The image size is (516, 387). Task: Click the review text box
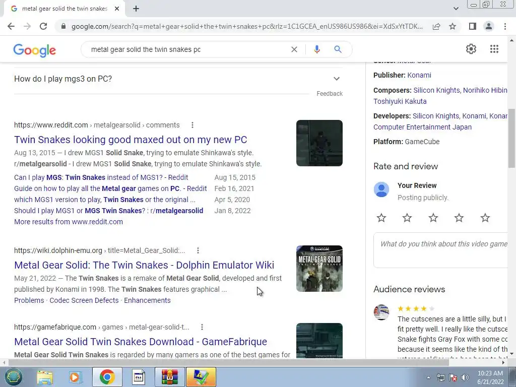pos(440,250)
